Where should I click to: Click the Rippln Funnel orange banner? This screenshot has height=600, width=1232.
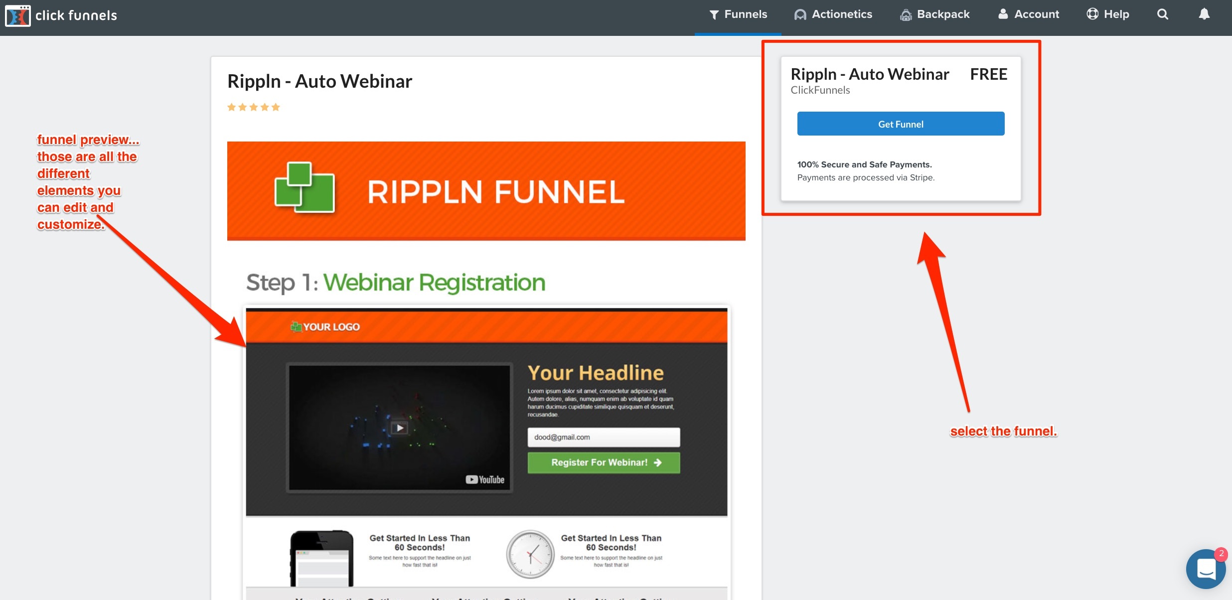click(x=486, y=191)
